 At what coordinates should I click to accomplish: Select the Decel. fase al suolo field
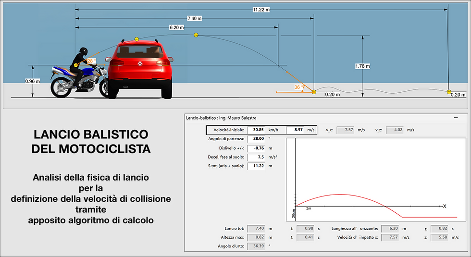click(256, 157)
